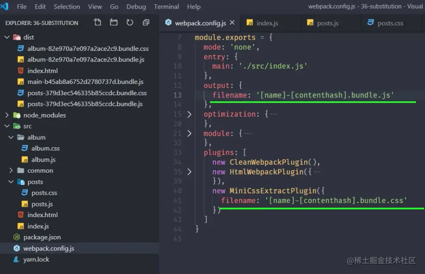Expand the common folder
This screenshot has width=425, height=274.
(x=11, y=170)
